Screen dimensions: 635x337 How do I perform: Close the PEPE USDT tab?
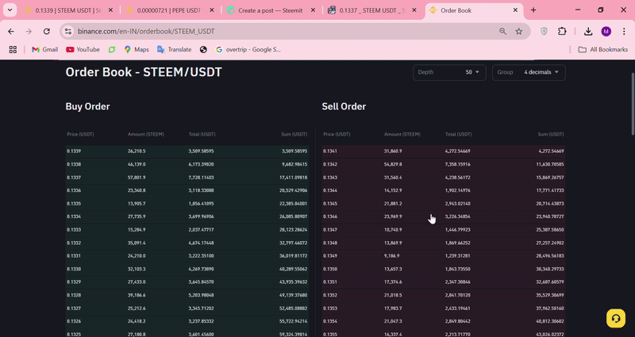212,10
